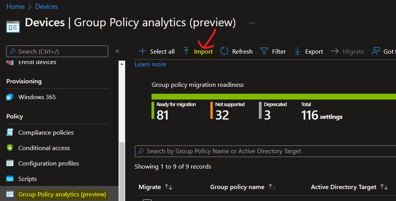The height and width of the screenshot is (201, 396).
Task: Open Enroll devices in sidebar
Action: [37, 62]
